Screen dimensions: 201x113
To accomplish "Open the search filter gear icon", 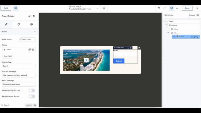I will pyautogui.click(x=35, y=105).
